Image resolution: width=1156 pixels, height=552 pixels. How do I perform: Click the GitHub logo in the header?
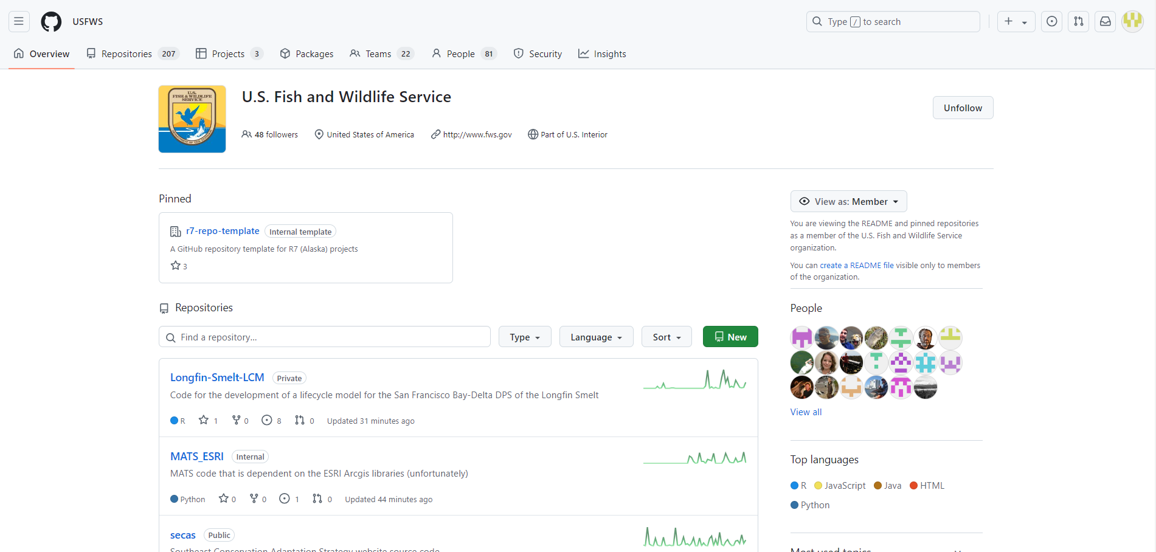click(50, 21)
